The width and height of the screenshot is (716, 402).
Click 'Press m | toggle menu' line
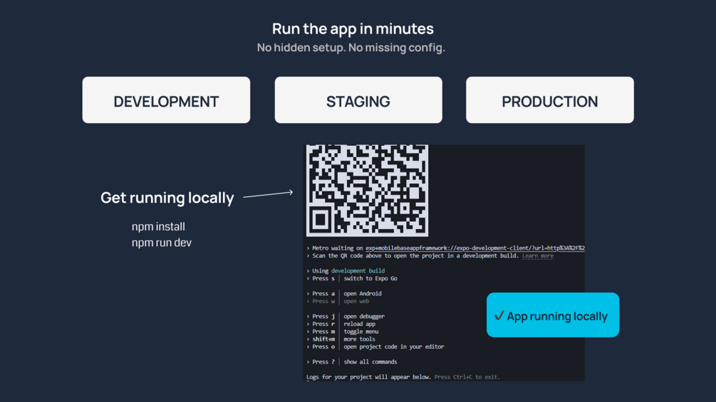tap(343, 332)
